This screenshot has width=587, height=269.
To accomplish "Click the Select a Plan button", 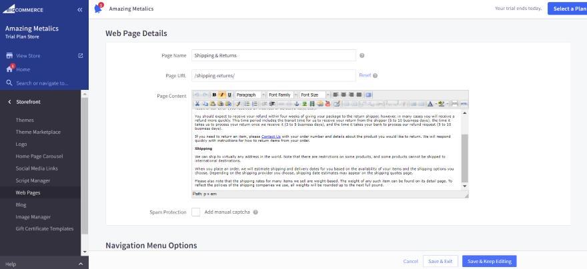I will 568,9.
